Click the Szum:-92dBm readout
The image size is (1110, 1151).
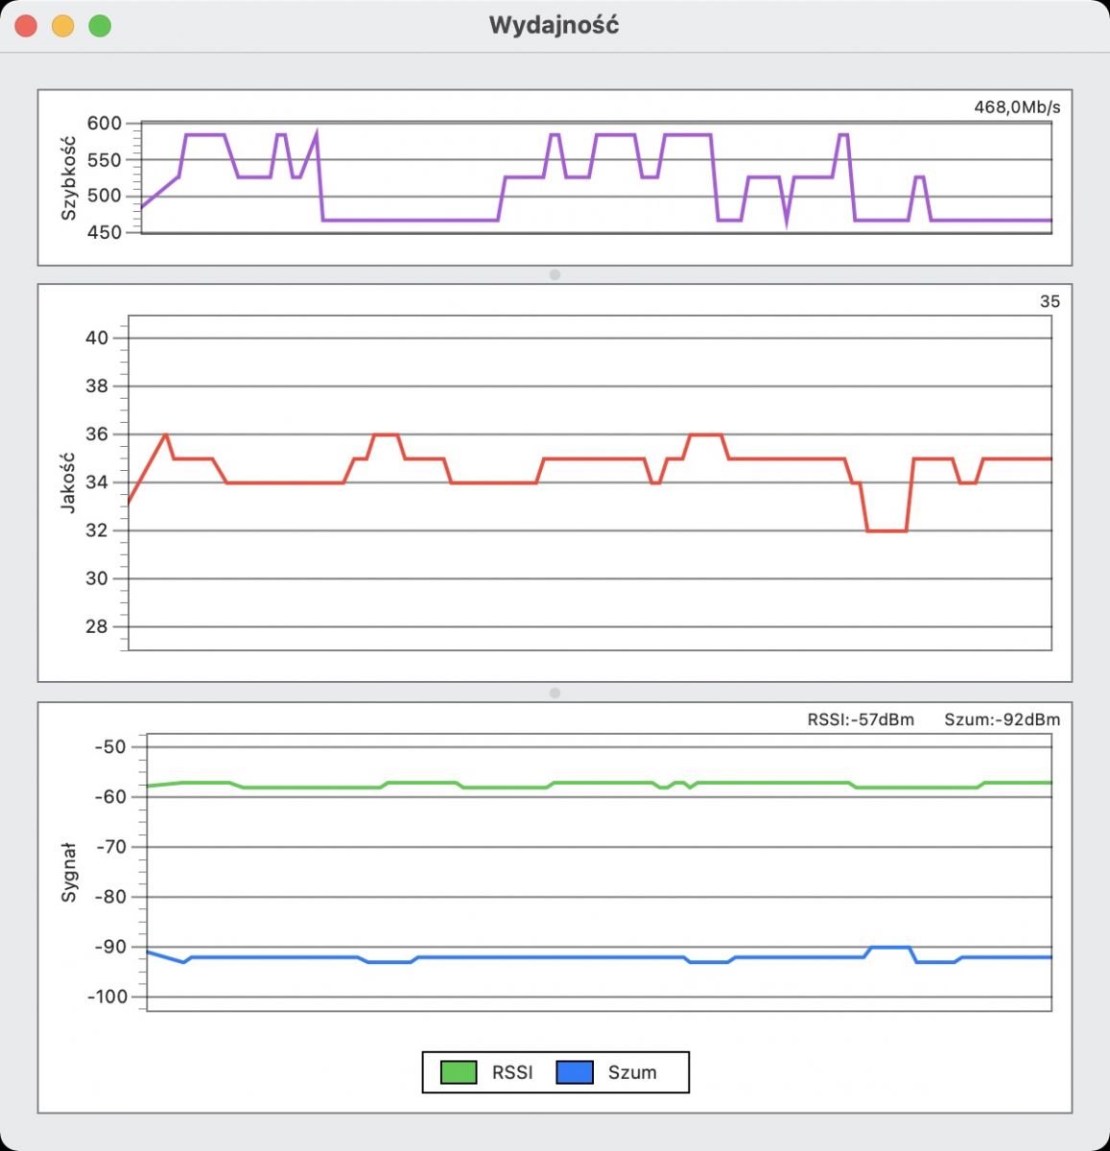[1003, 719]
